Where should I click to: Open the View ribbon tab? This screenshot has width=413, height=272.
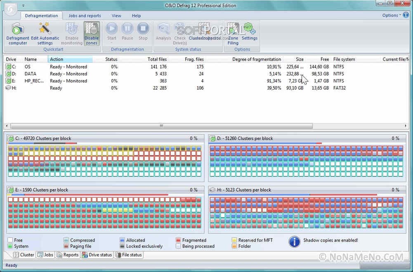116,16
